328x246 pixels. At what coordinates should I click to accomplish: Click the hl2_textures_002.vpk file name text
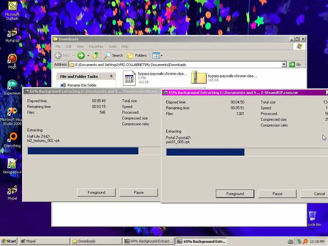pyautogui.click(x=44, y=141)
